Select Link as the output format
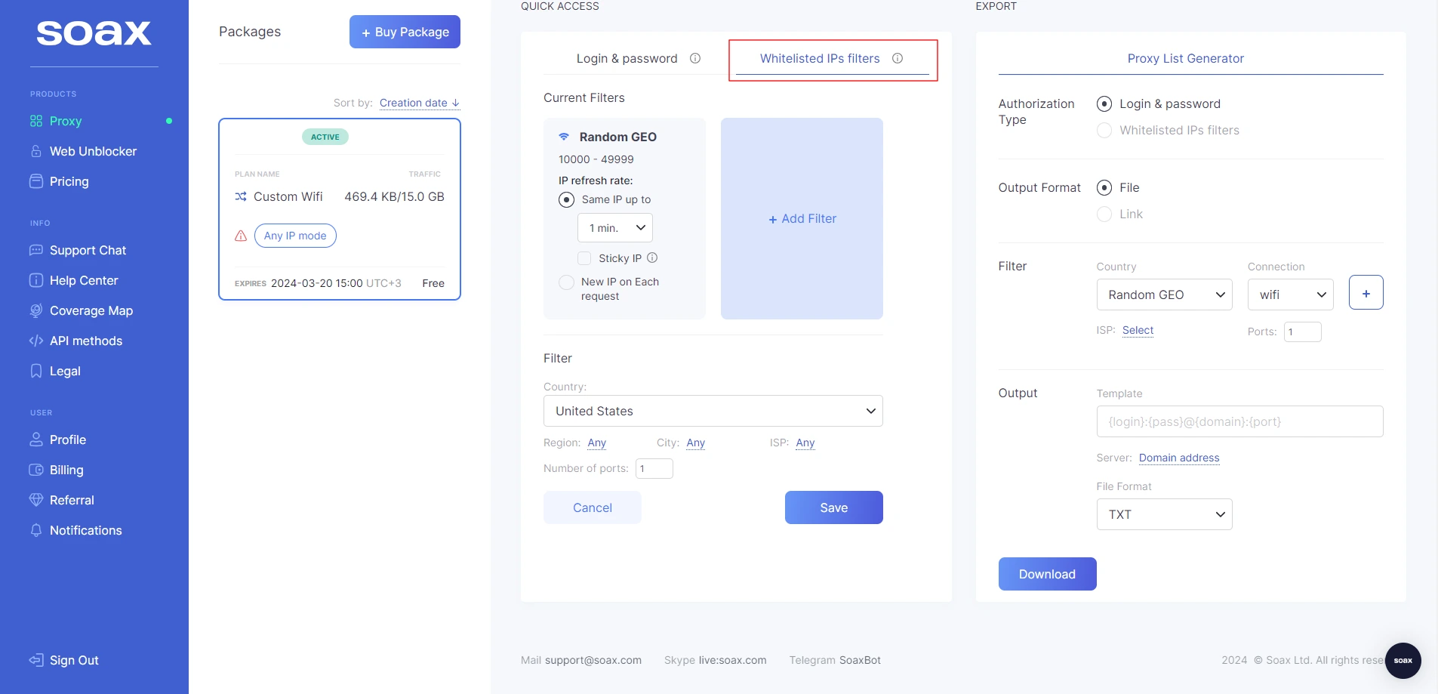1438x694 pixels. coord(1104,214)
